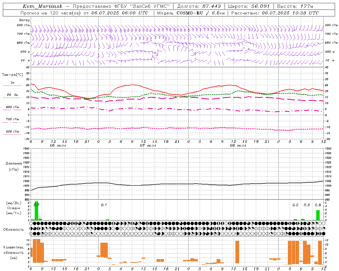Viewport: 339px width, 271px height.
Task: Click the forecast header Прогноз на 120 часа(ов)
Action: point(51,13)
